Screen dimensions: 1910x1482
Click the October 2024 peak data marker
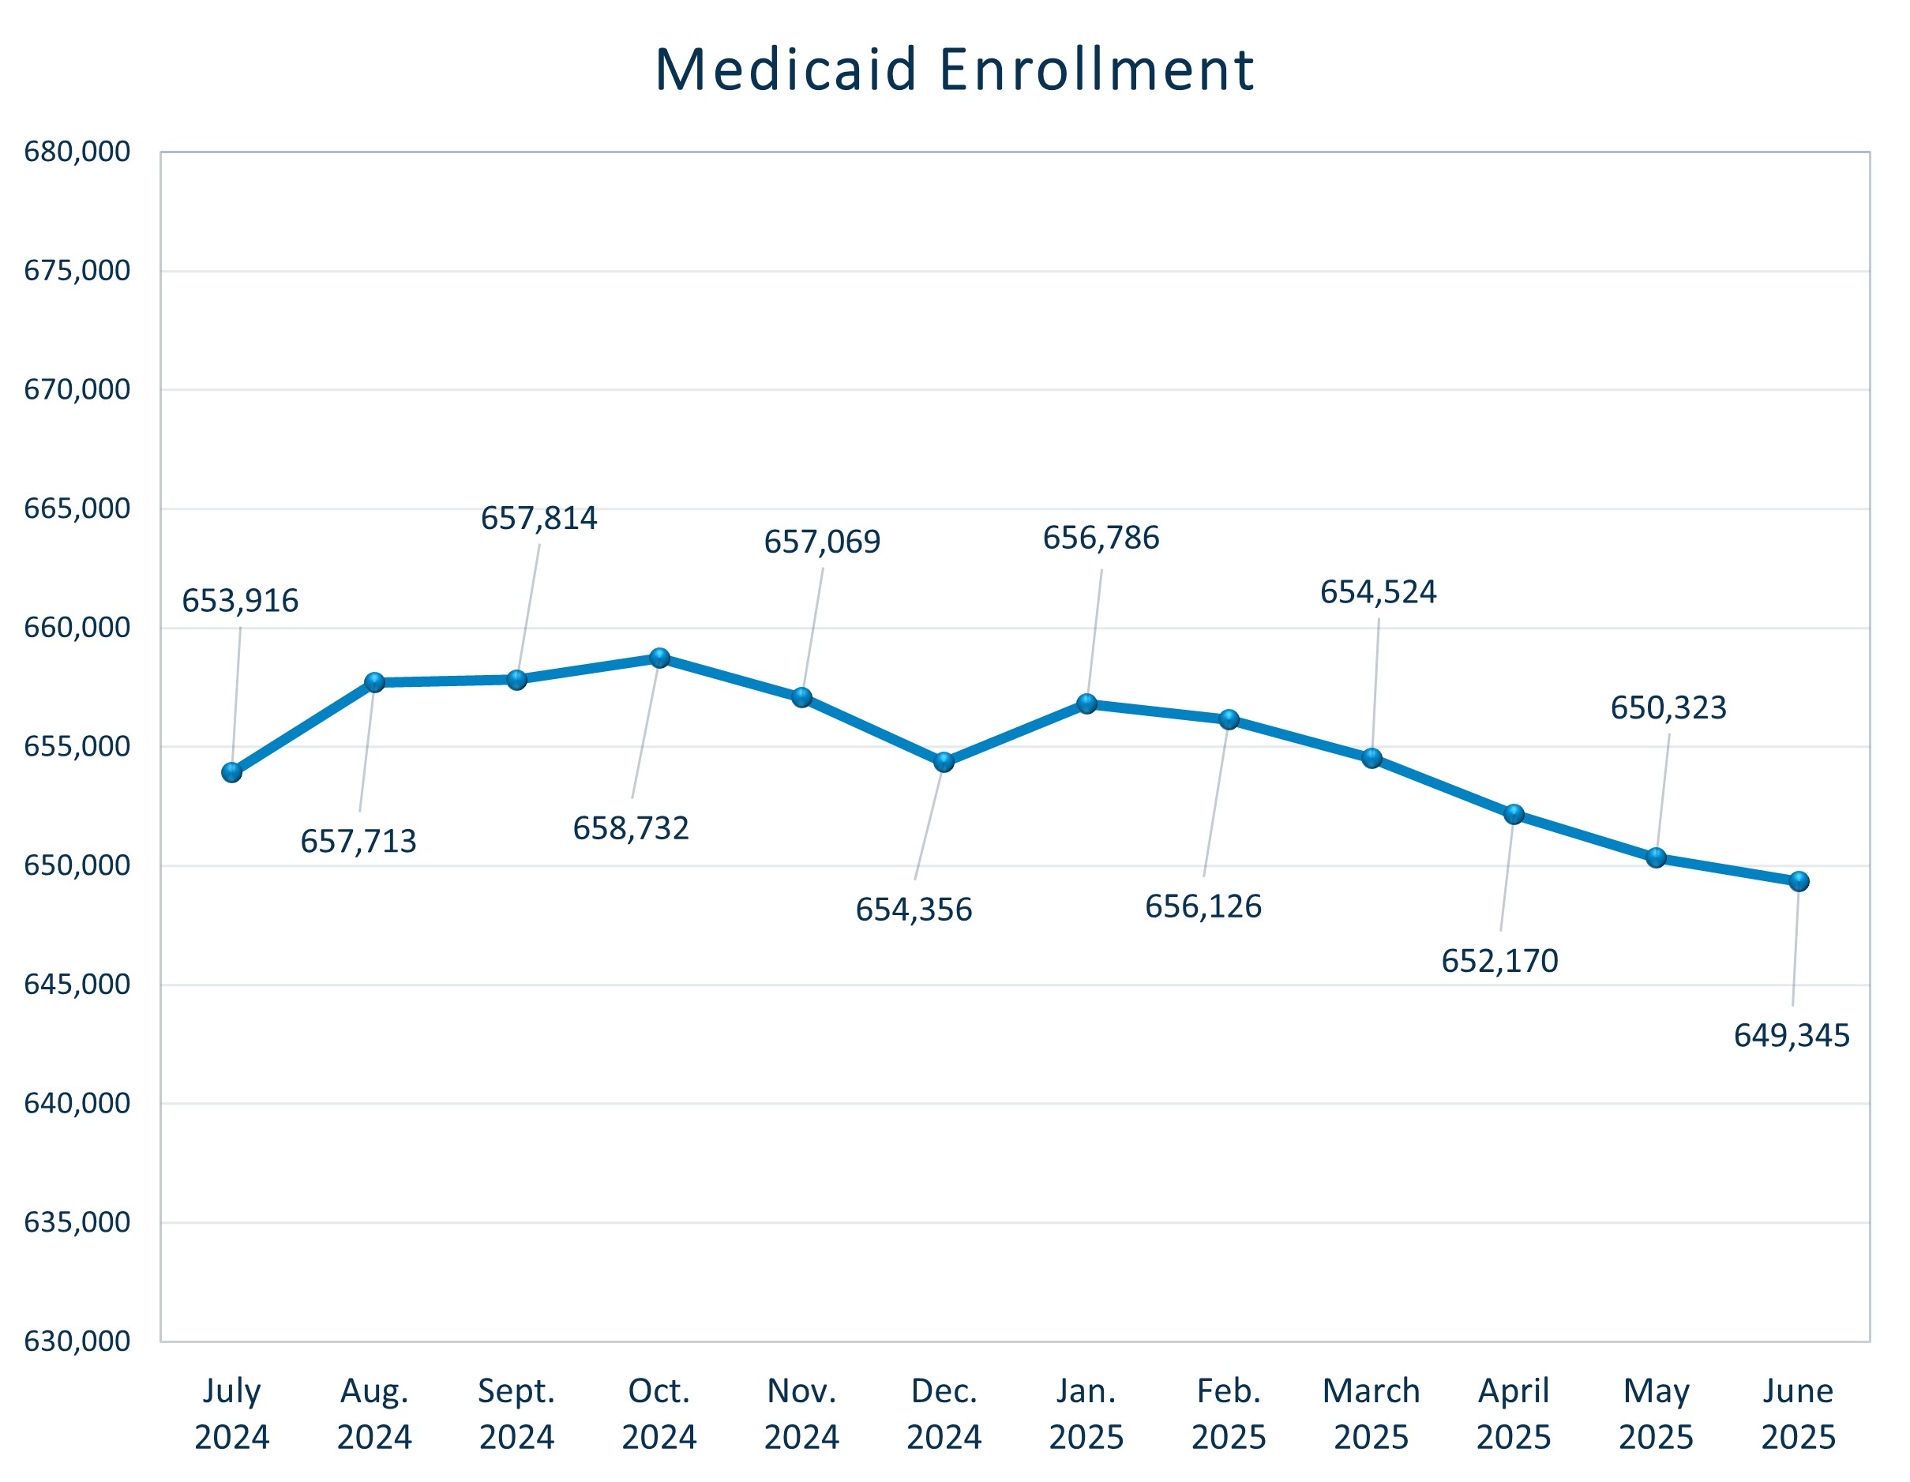tap(660, 658)
